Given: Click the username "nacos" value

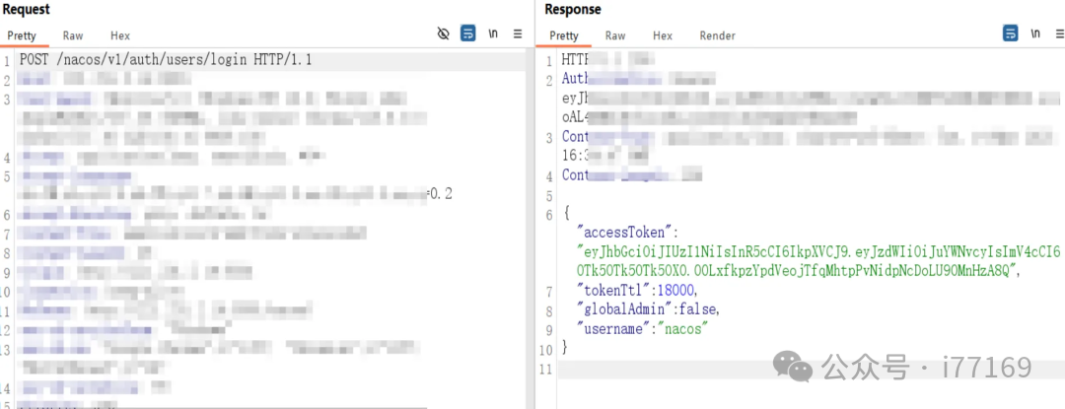Looking at the screenshot, I should [x=684, y=329].
